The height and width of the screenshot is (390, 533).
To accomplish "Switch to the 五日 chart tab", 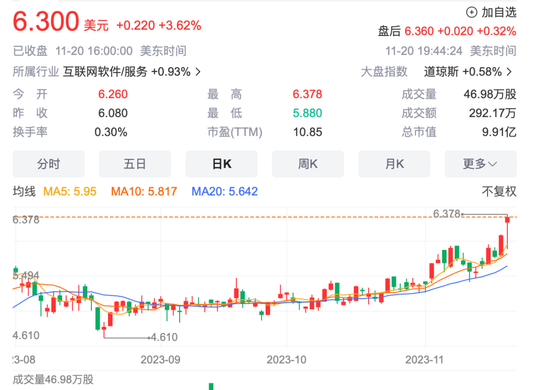I will (135, 164).
